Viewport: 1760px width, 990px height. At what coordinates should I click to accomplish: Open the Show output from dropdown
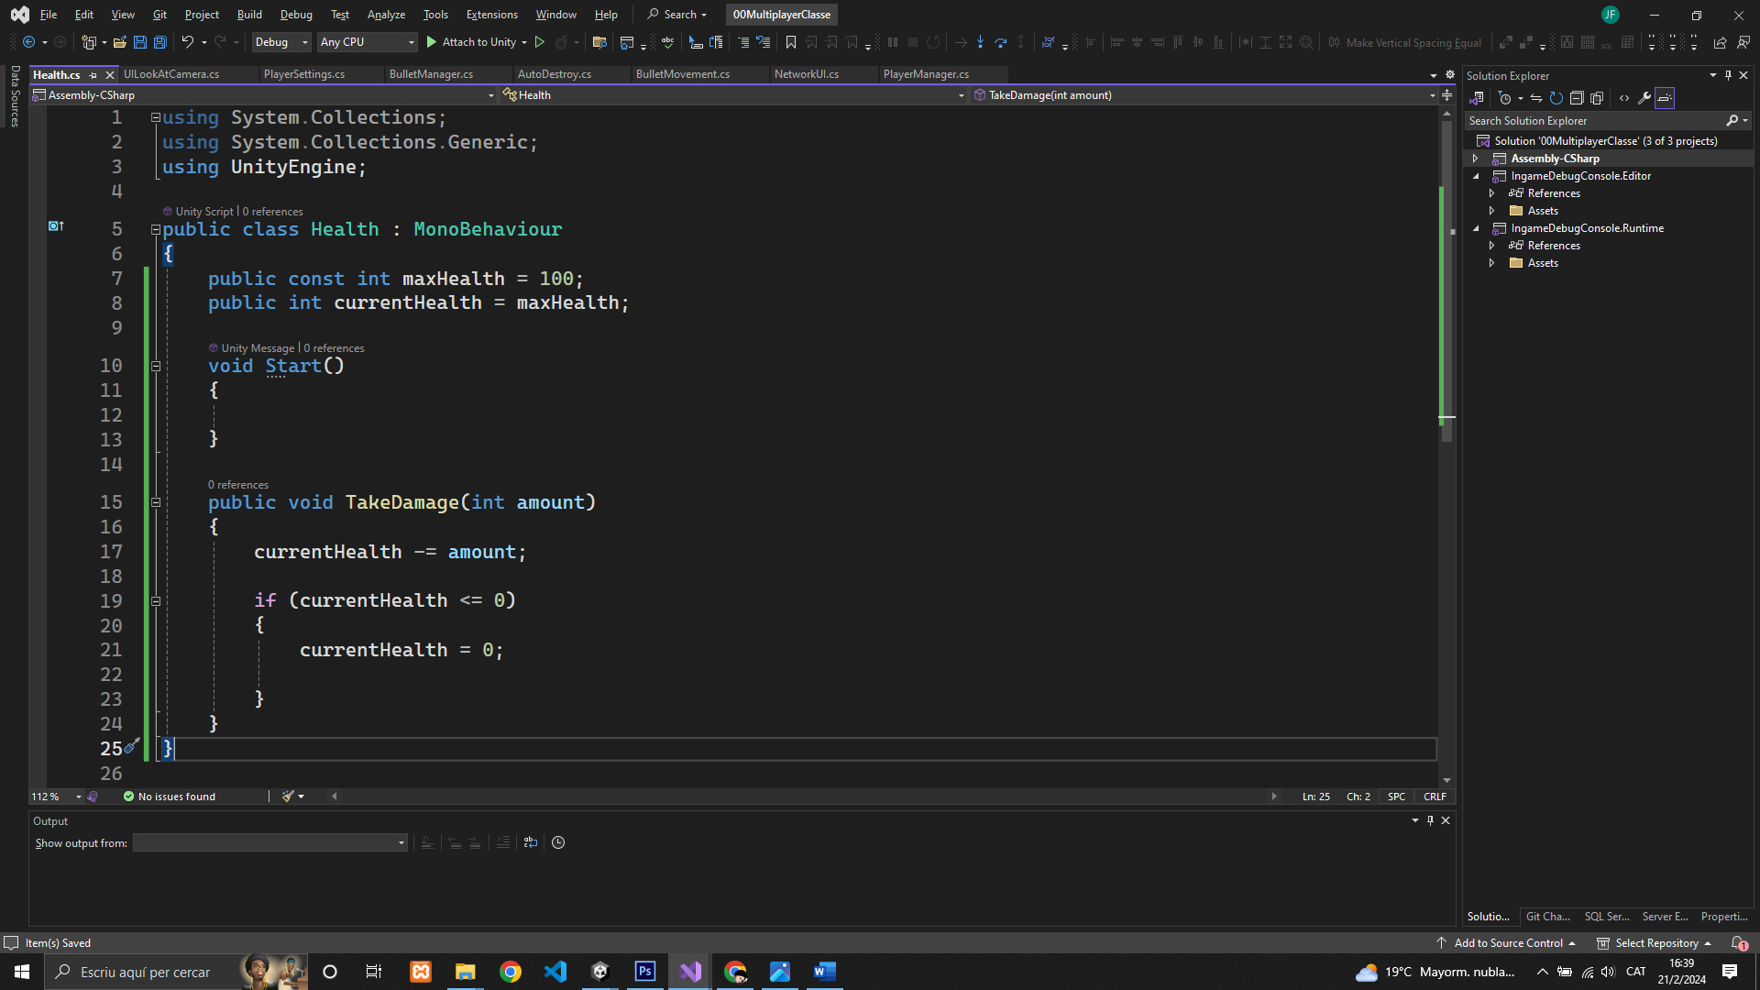pos(269,842)
